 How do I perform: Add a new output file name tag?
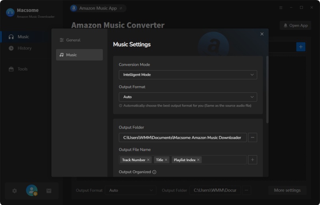(252, 160)
